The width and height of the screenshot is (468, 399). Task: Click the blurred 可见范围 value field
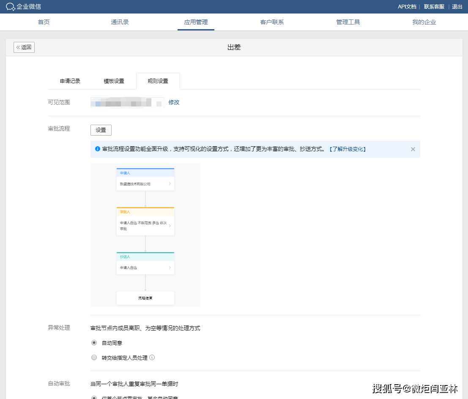click(127, 103)
